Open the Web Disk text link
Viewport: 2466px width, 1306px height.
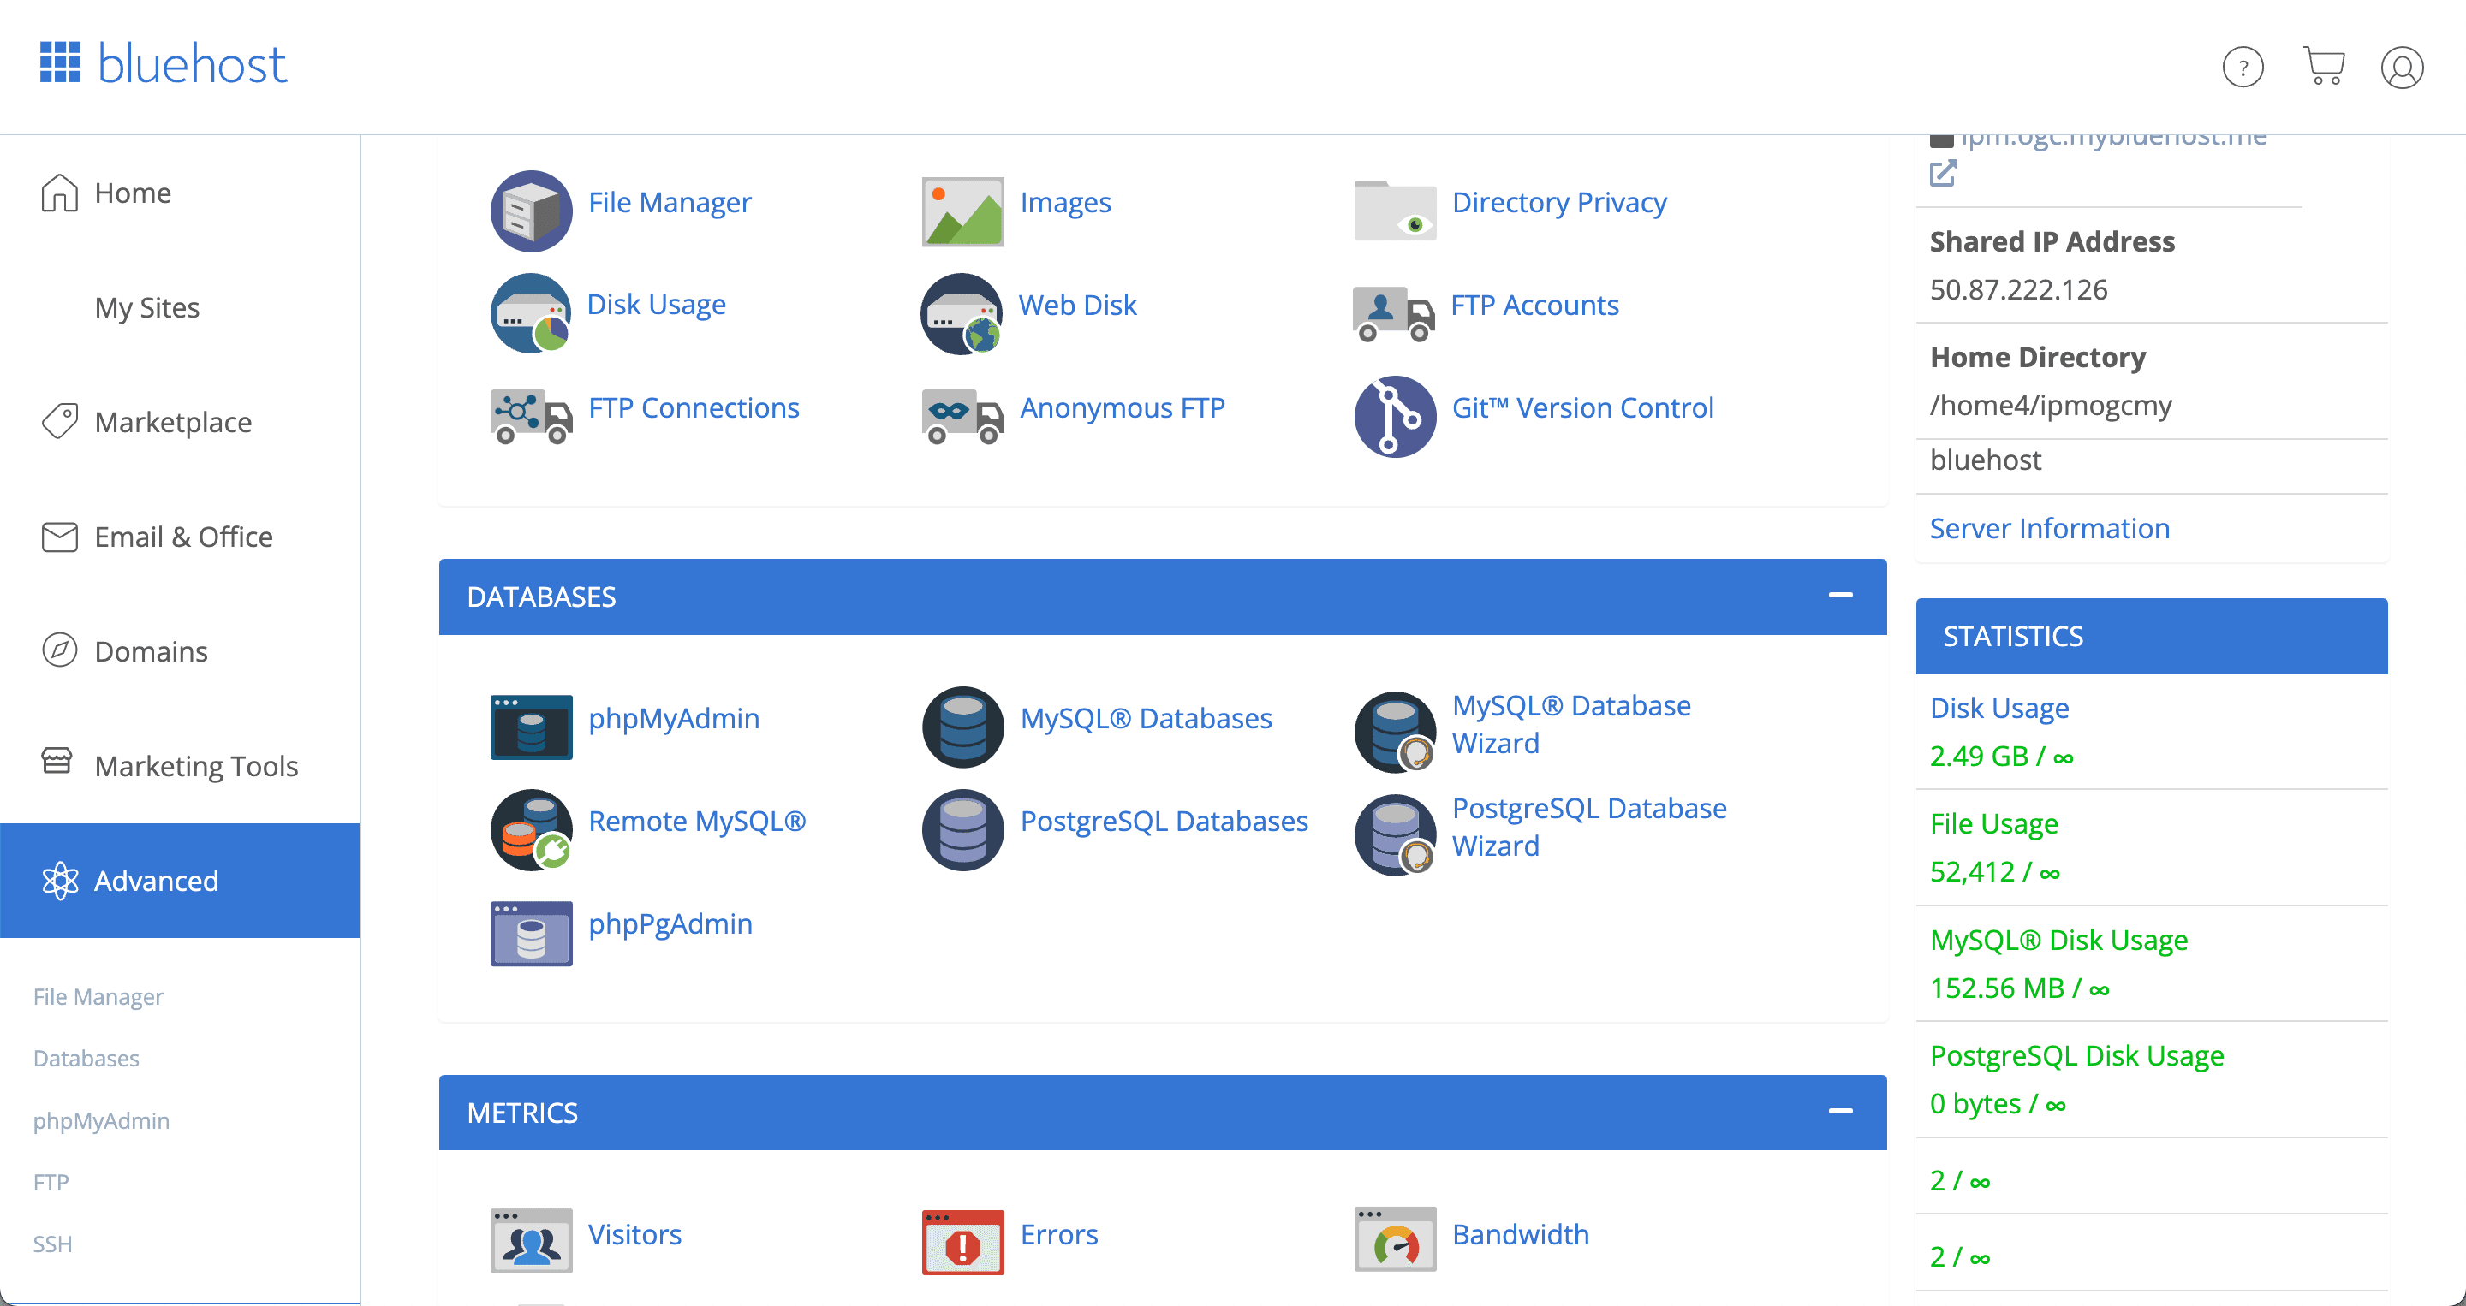pyautogui.click(x=1077, y=305)
